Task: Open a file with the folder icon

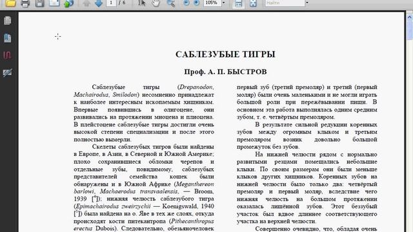Action: 10,3
